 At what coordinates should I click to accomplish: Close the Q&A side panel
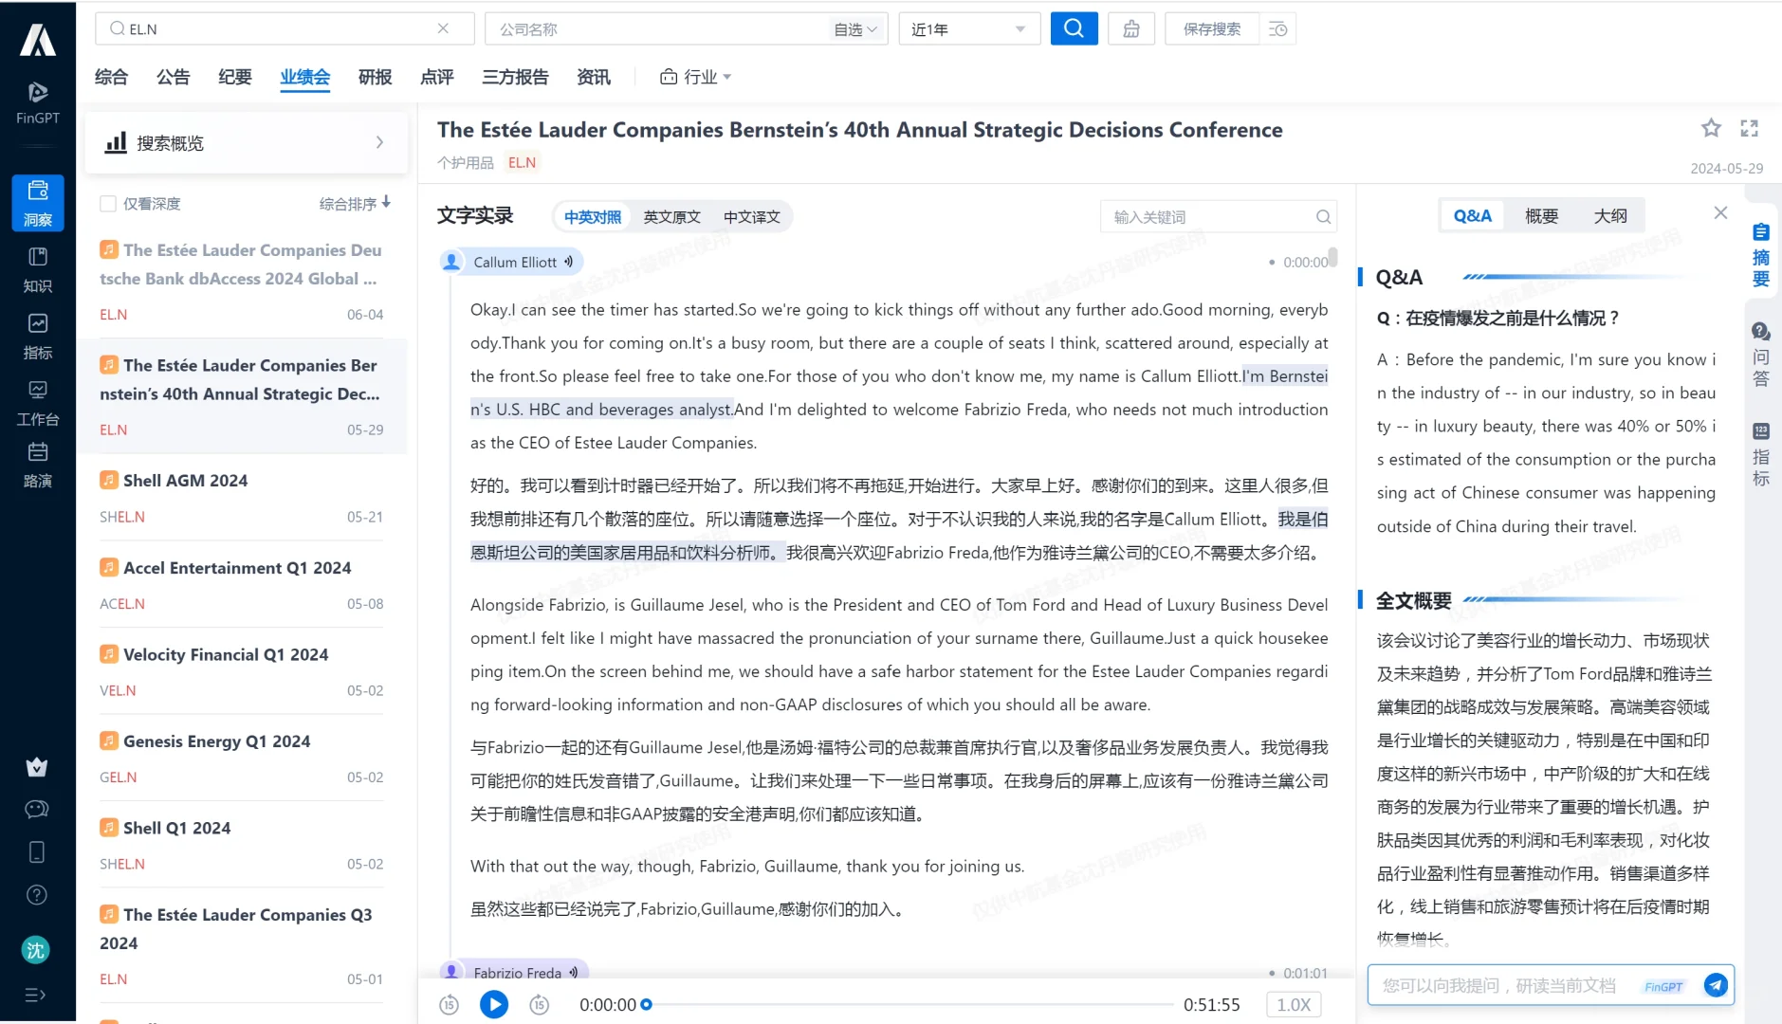[1721, 213]
